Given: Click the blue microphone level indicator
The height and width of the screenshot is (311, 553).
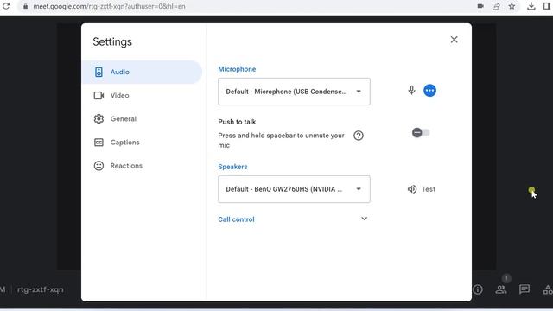Looking at the screenshot, I should coord(429,91).
